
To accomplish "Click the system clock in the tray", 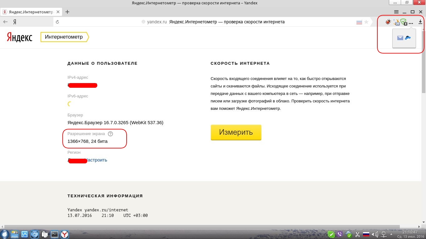I will [x=410, y=234].
